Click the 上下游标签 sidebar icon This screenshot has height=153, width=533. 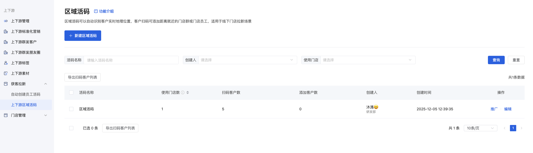click(x=6, y=63)
